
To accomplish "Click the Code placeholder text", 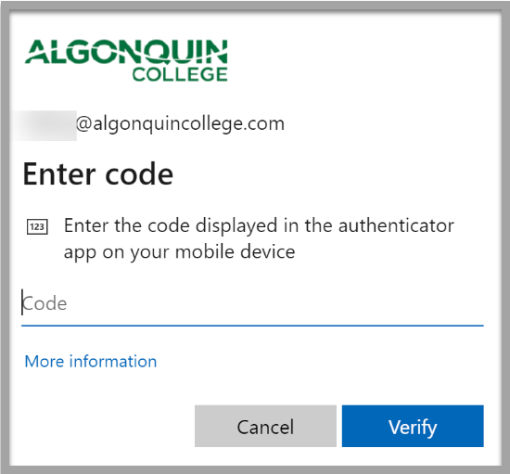I will click(45, 304).
